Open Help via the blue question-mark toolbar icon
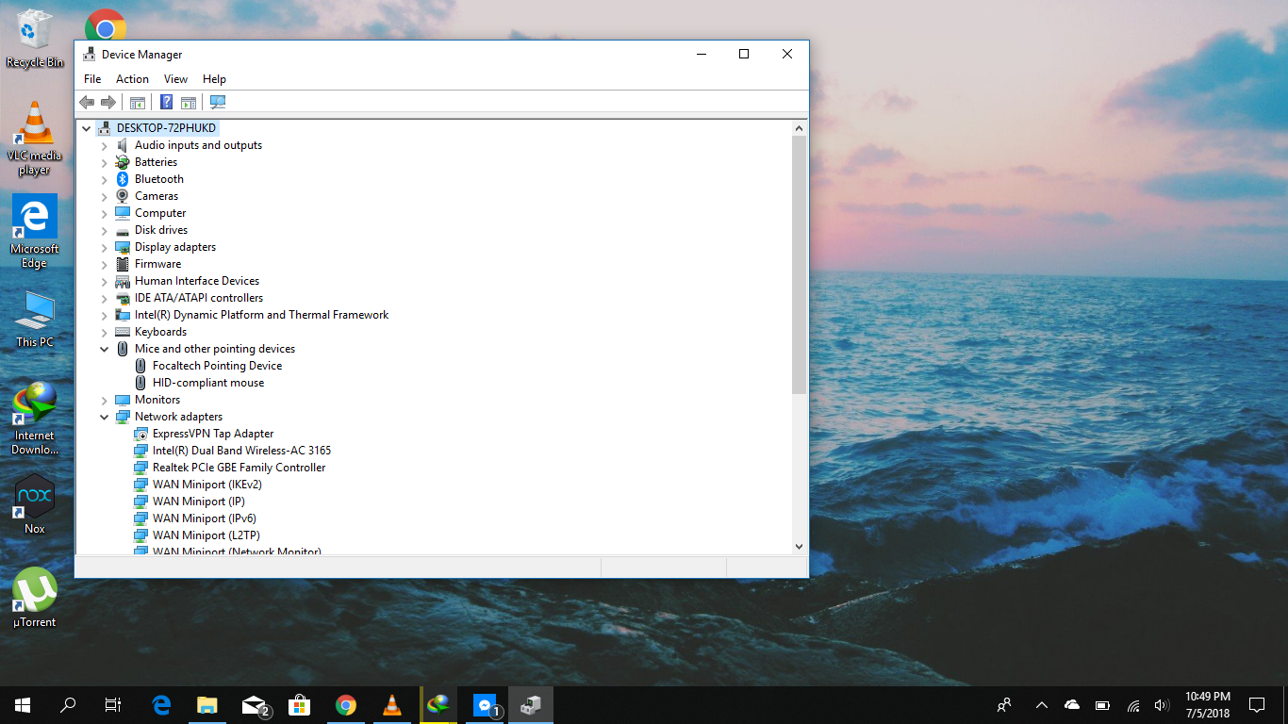 [166, 102]
